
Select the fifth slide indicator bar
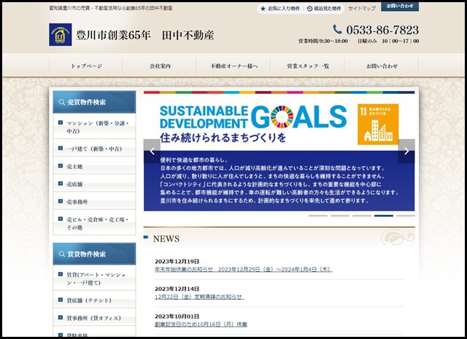click(x=406, y=216)
